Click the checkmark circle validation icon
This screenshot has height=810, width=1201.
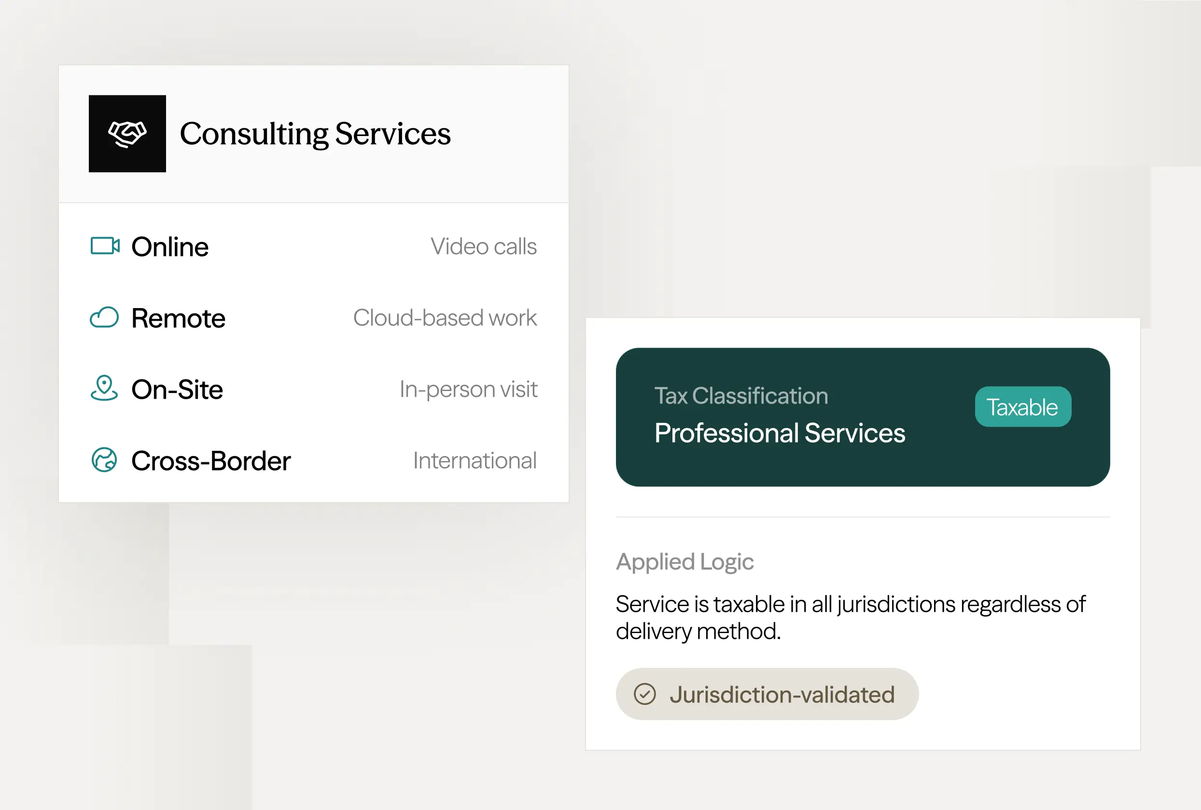pyautogui.click(x=644, y=694)
